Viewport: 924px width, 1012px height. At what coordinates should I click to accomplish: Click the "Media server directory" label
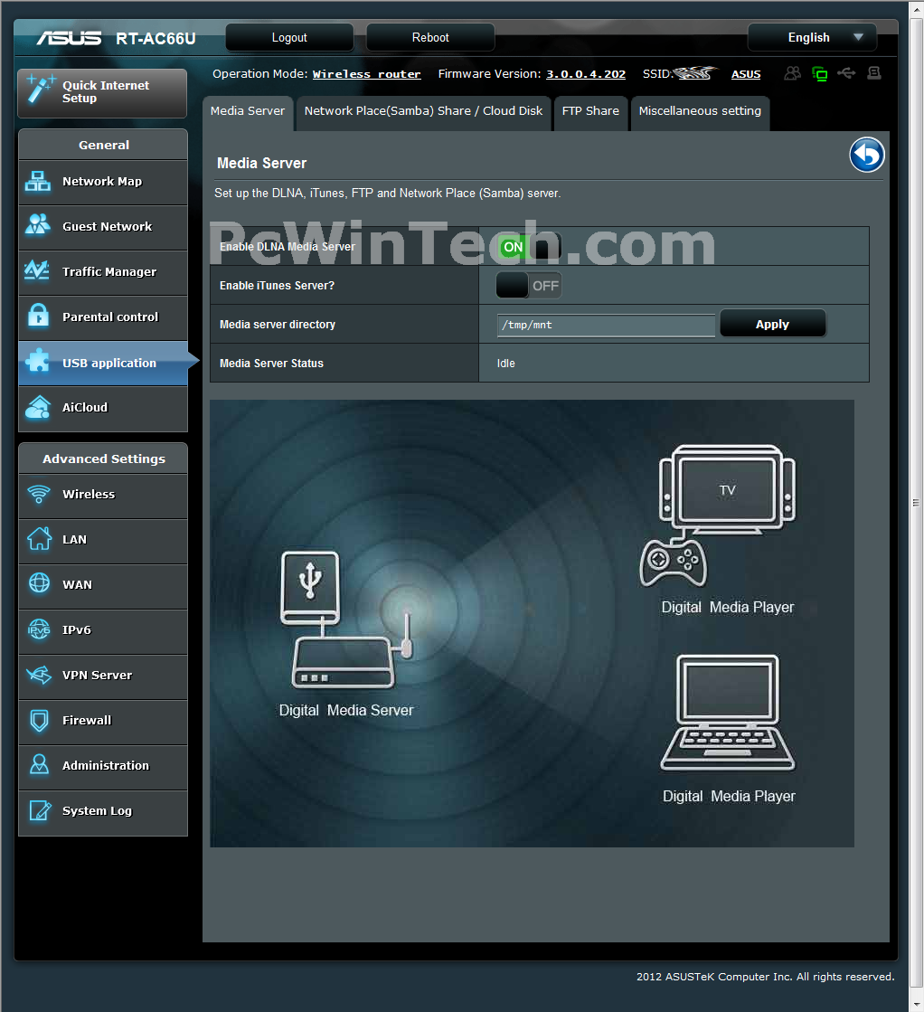coord(278,325)
